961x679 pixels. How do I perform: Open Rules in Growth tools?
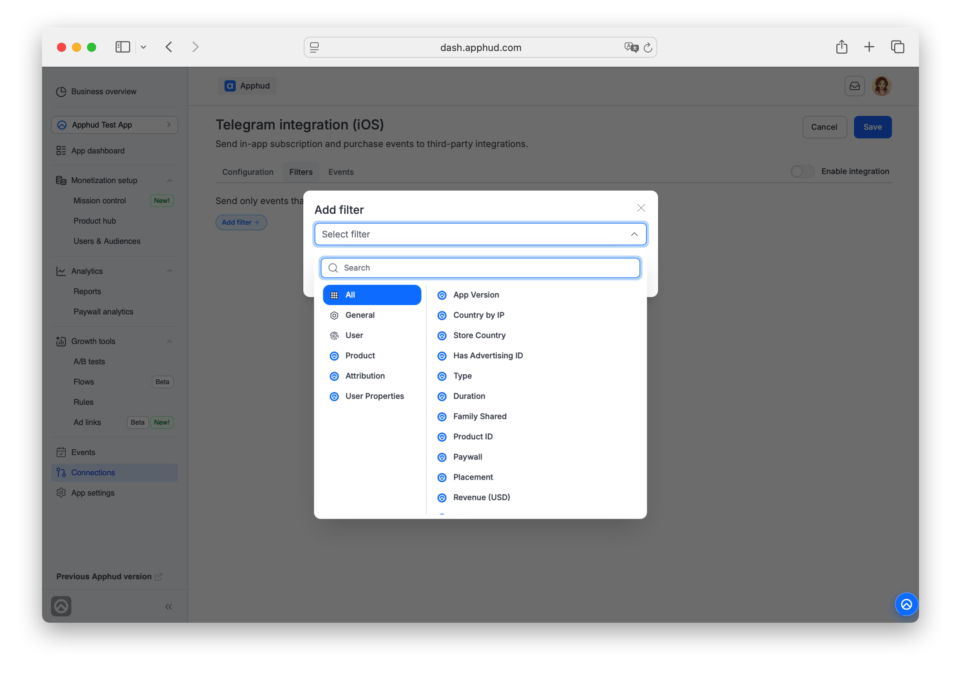pos(83,402)
